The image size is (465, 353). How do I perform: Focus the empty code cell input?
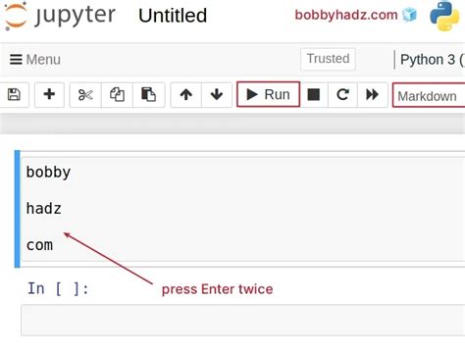point(243,320)
